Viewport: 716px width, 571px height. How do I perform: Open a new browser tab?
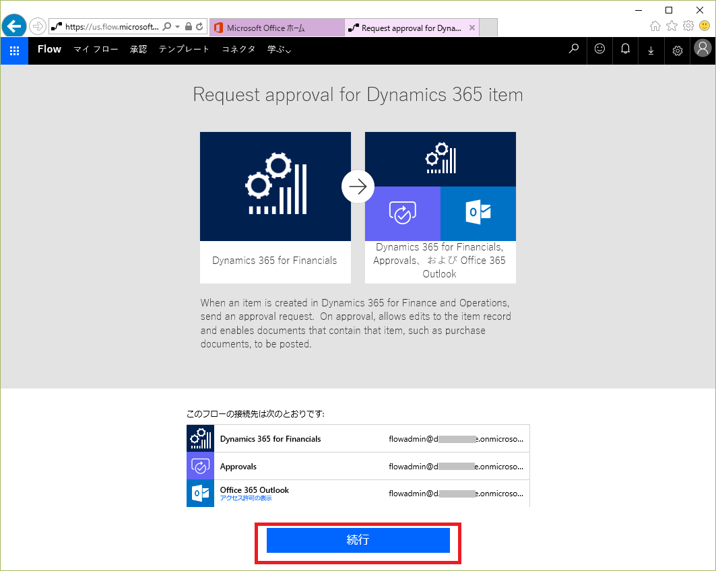pos(488,28)
